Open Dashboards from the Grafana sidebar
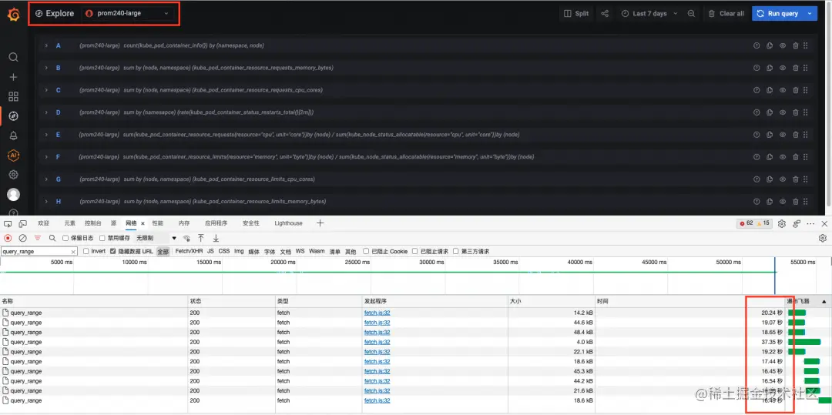The height and width of the screenshot is (415, 832). pyautogui.click(x=14, y=96)
